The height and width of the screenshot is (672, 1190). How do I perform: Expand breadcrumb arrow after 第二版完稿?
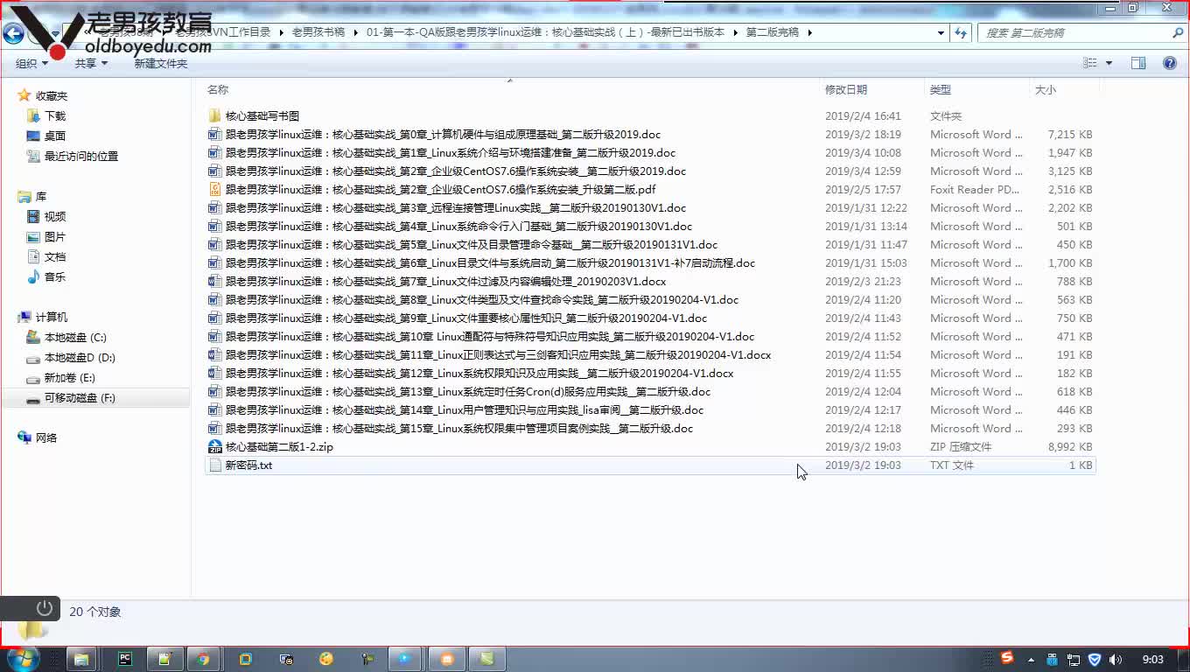(x=810, y=32)
